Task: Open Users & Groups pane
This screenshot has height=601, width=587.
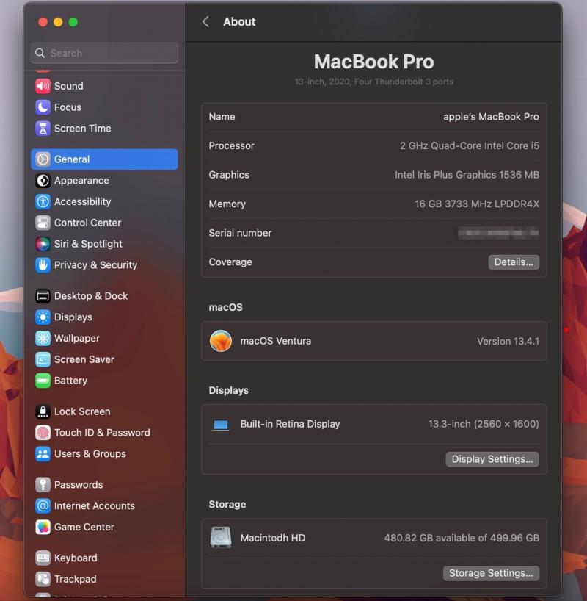Action: (x=90, y=454)
